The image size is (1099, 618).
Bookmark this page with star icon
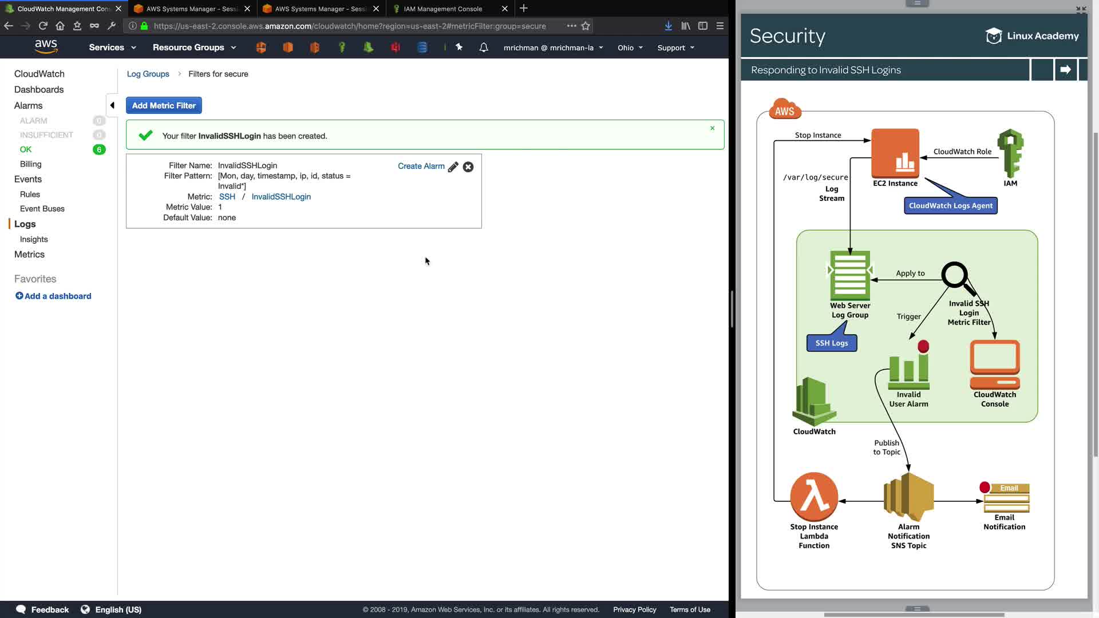[x=586, y=26]
